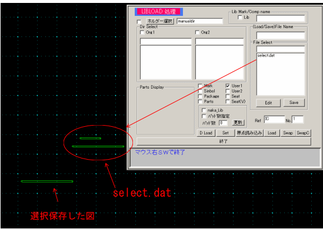323x229 pixels.
Task: Enable the naka_Lib checkbox
Action: [204, 110]
